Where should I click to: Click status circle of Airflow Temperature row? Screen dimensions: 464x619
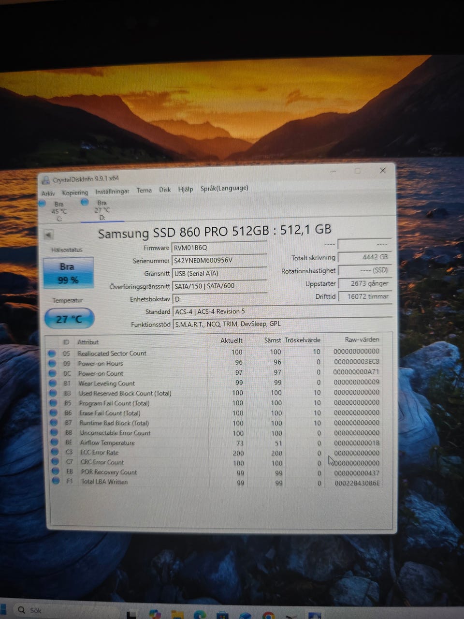[55, 442]
